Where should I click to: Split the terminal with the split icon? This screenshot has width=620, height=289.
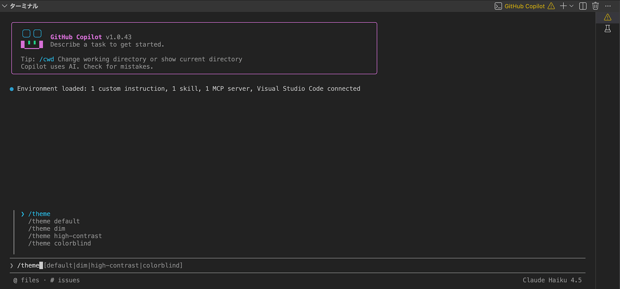coord(583,6)
